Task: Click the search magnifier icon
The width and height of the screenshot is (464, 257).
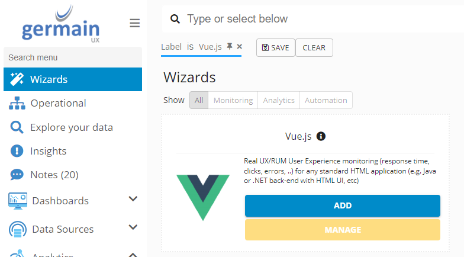Action: point(175,19)
